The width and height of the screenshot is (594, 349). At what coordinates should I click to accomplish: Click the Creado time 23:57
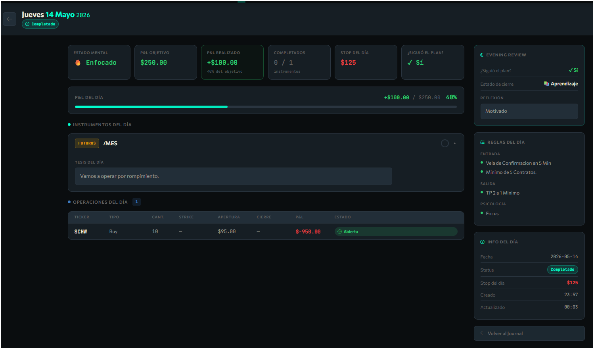coord(571,295)
